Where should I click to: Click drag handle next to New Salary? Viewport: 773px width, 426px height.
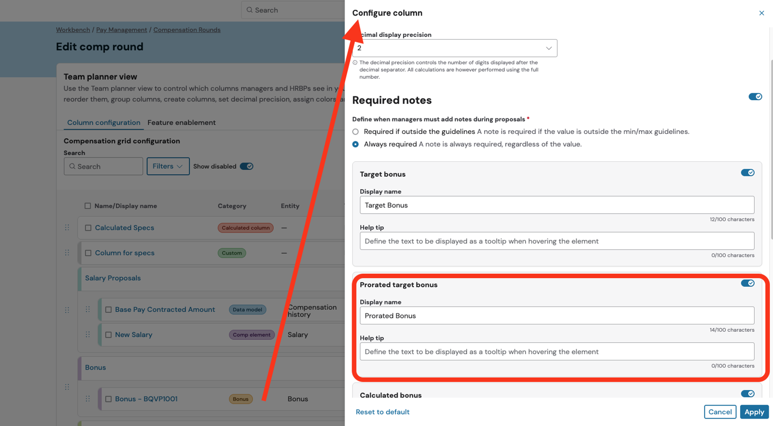[x=87, y=335]
